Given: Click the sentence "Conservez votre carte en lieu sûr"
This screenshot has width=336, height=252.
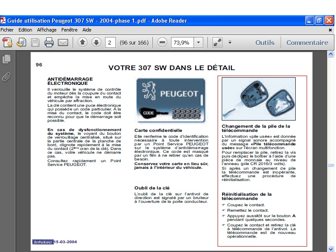Looking at the screenshot, I should pos(171,164).
